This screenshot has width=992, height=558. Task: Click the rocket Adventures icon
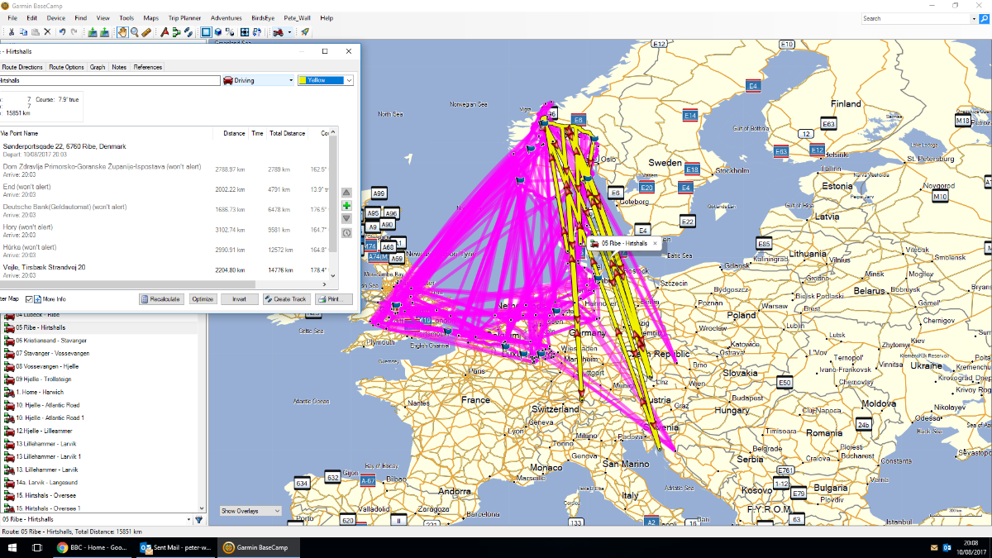click(x=305, y=32)
